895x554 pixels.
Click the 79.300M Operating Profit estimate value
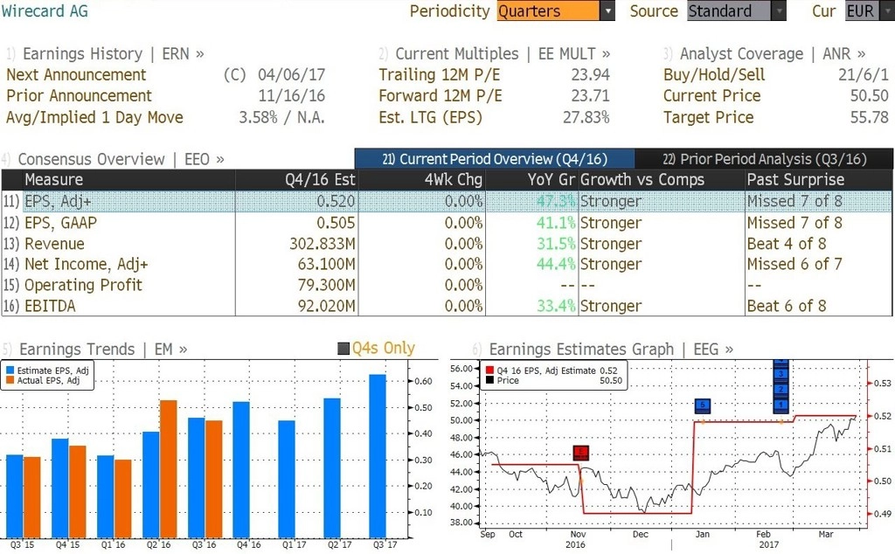(x=327, y=285)
